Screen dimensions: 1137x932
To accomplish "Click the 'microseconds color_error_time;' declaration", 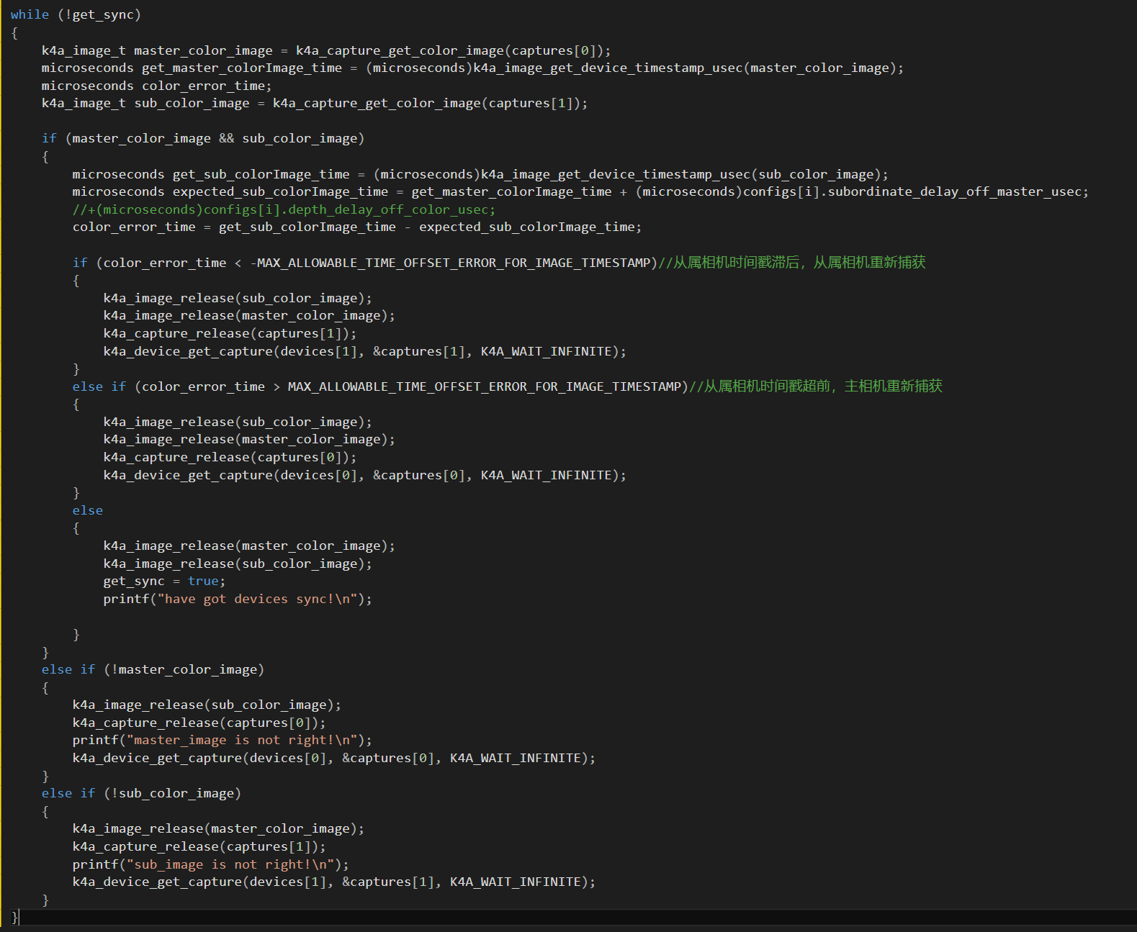I will point(156,86).
